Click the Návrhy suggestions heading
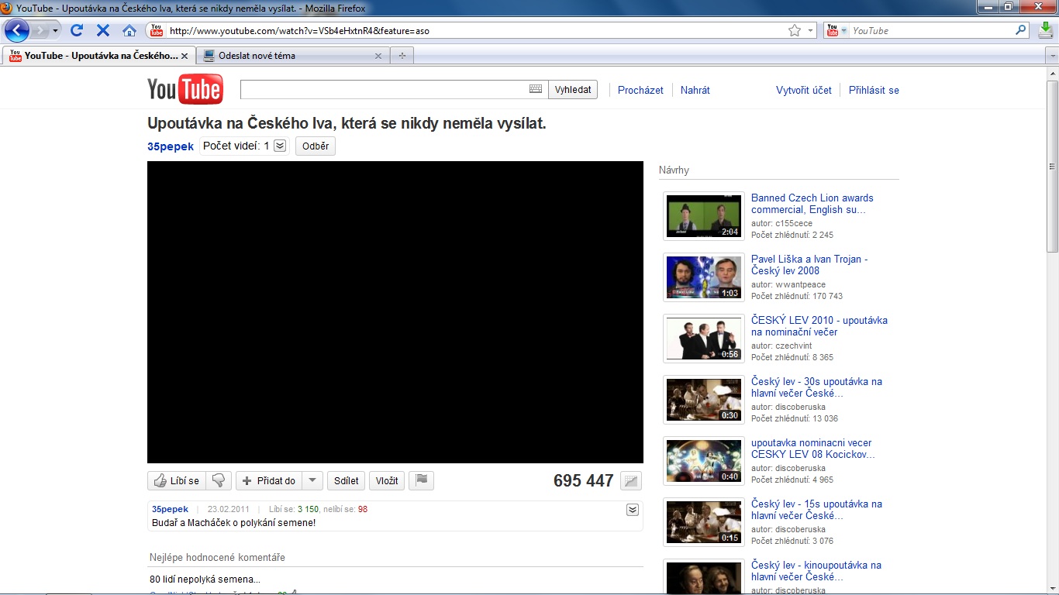1059x595 pixels. (674, 170)
